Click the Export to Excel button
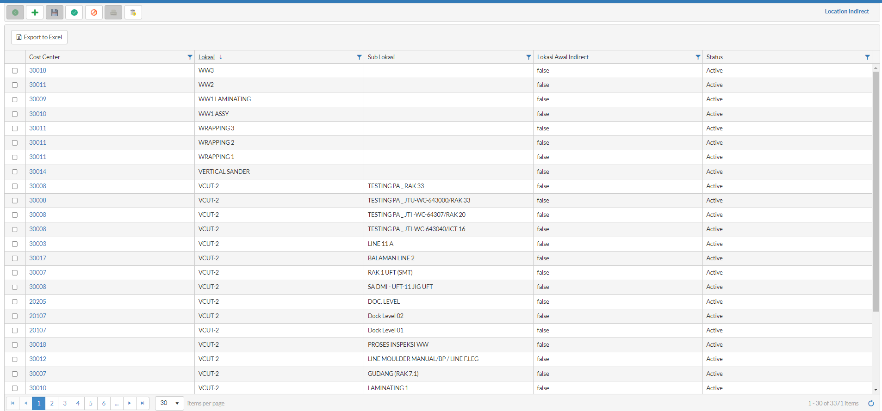The height and width of the screenshot is (411, 882). 39,37
